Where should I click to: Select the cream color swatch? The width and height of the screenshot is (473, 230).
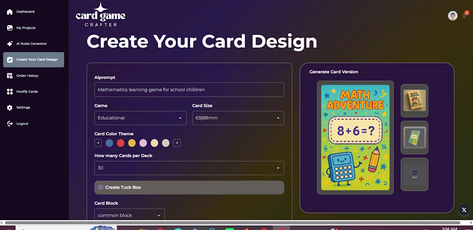tap(154, 143)
